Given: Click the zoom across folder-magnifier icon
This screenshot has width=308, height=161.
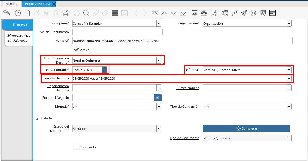Looking at the screenshot, I should tap(225, 13).
